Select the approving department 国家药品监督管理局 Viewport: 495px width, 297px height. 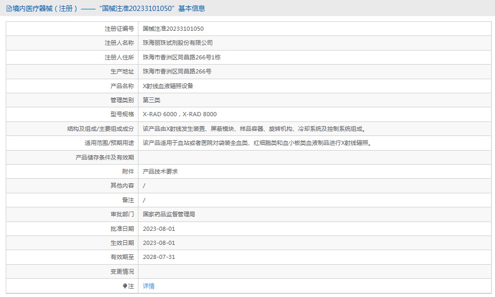click(169, 214)
